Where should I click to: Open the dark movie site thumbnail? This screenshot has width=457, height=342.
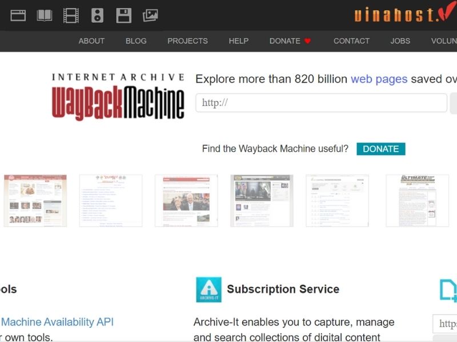[262, 201]
